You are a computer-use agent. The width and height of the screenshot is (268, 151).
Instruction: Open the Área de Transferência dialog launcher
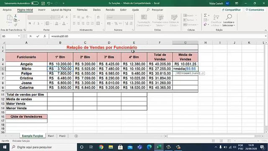click(x=25, y=30)
